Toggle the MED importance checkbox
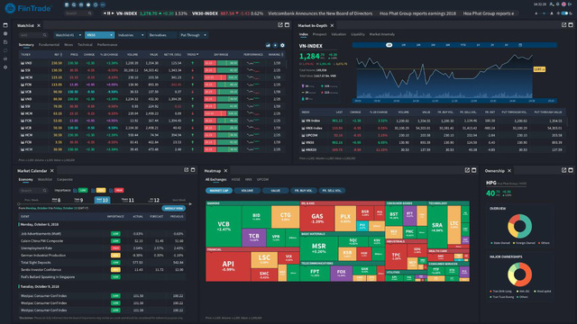 [93, 190]
